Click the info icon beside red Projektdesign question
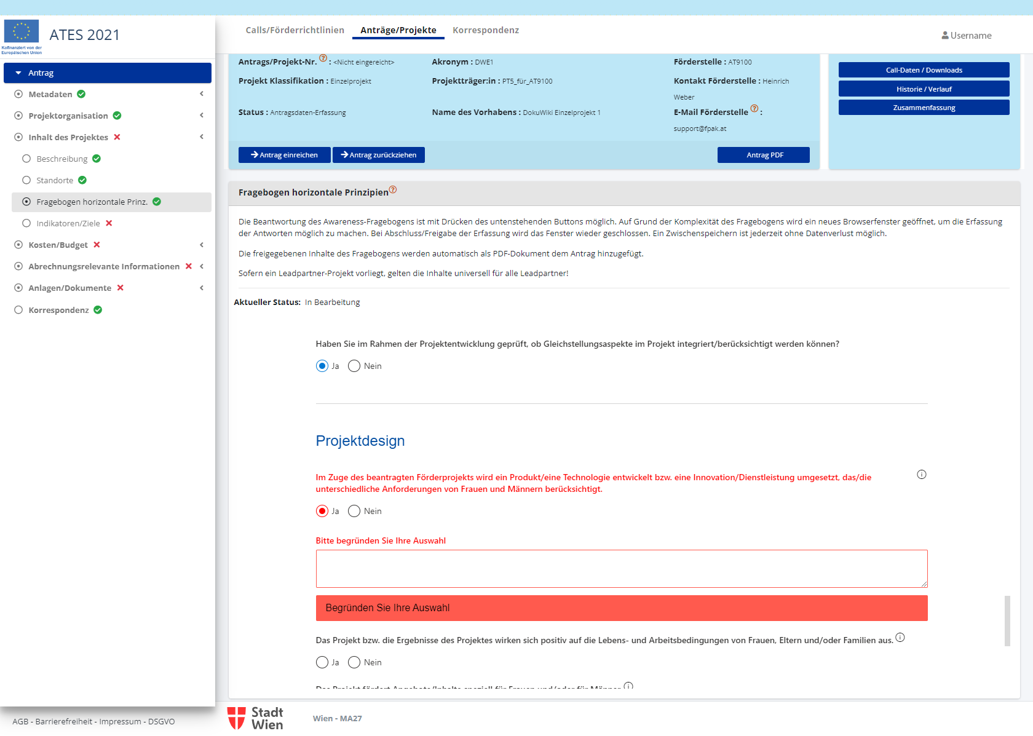 921,475
